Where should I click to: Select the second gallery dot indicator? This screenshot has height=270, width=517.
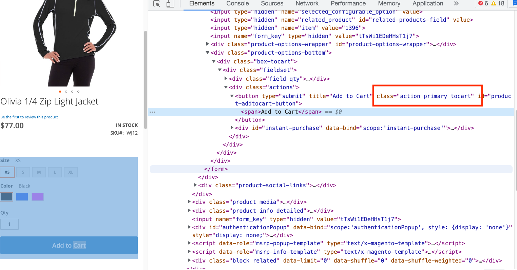pyautogui.click(x=66, y=92)
